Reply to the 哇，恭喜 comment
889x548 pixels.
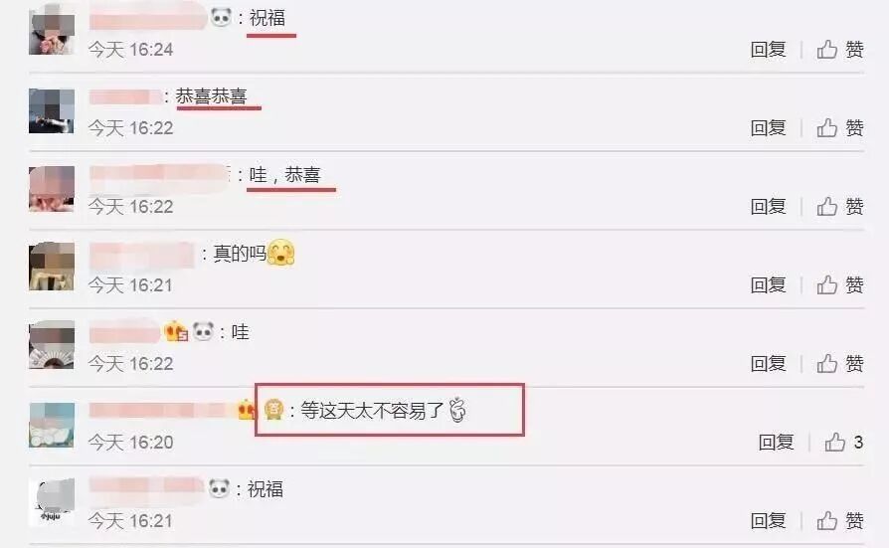click(x=769, y=207)
